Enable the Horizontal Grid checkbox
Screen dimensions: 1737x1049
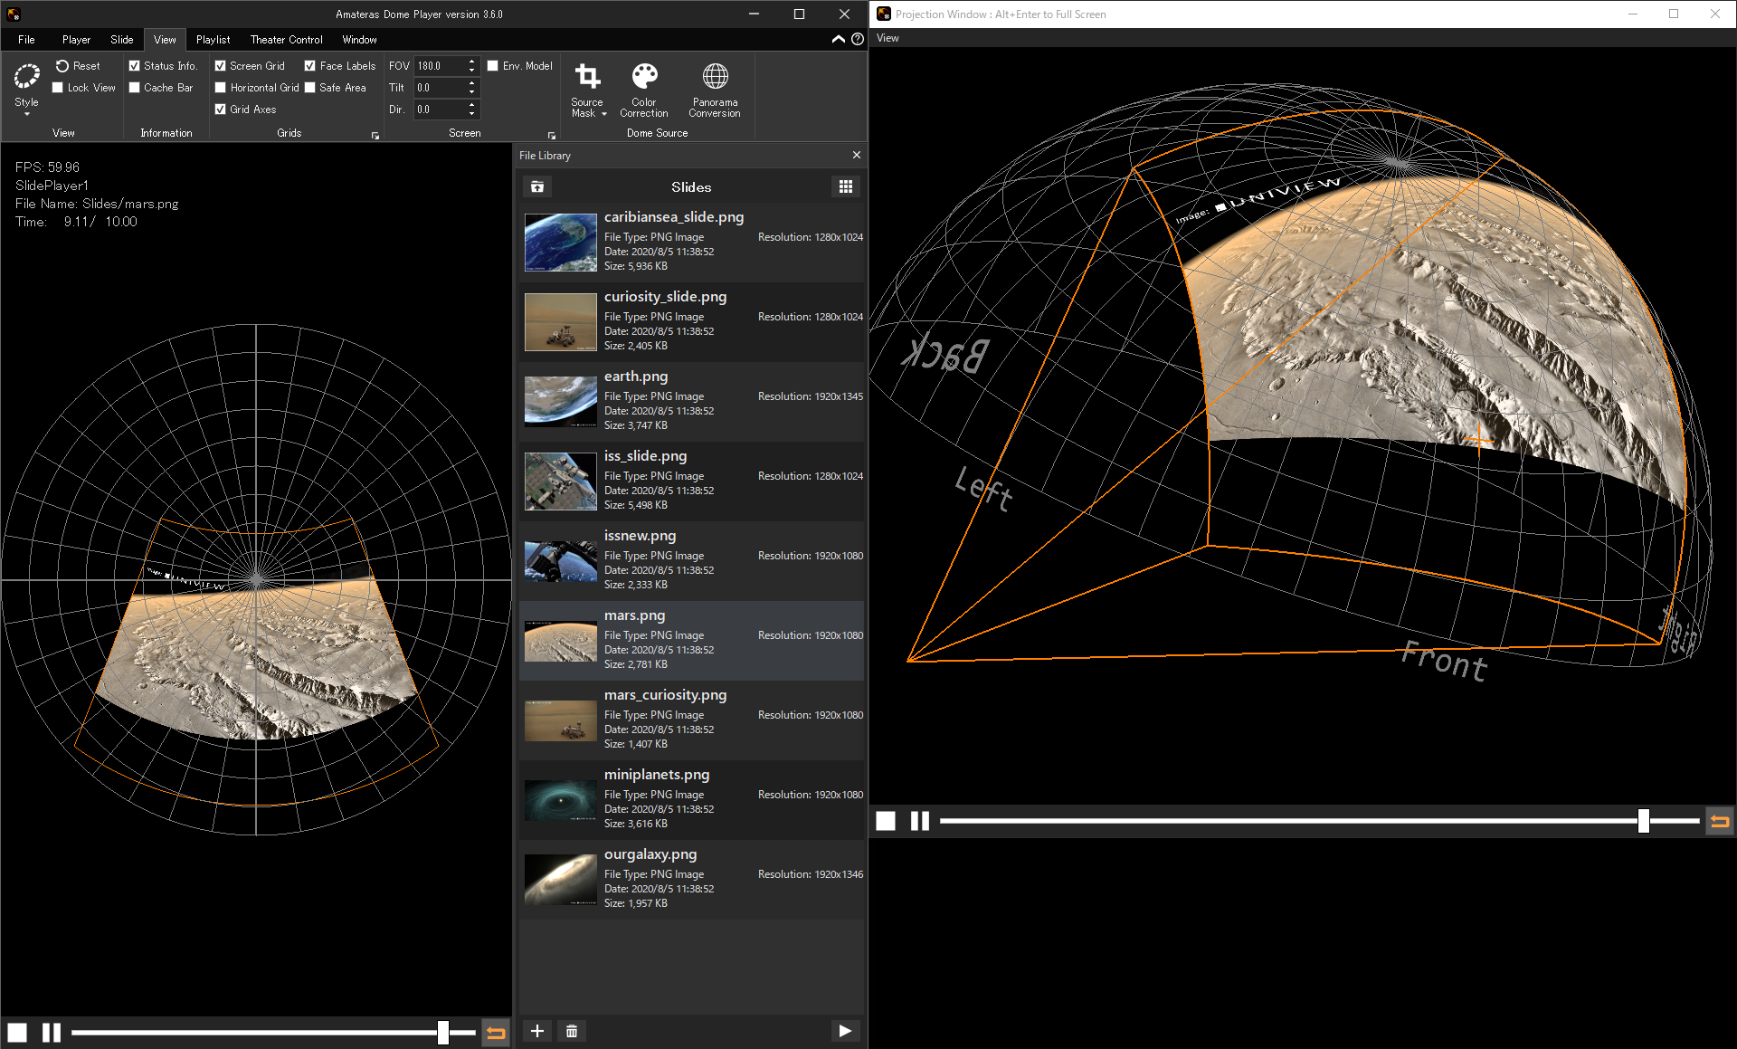tap(221, 88)
